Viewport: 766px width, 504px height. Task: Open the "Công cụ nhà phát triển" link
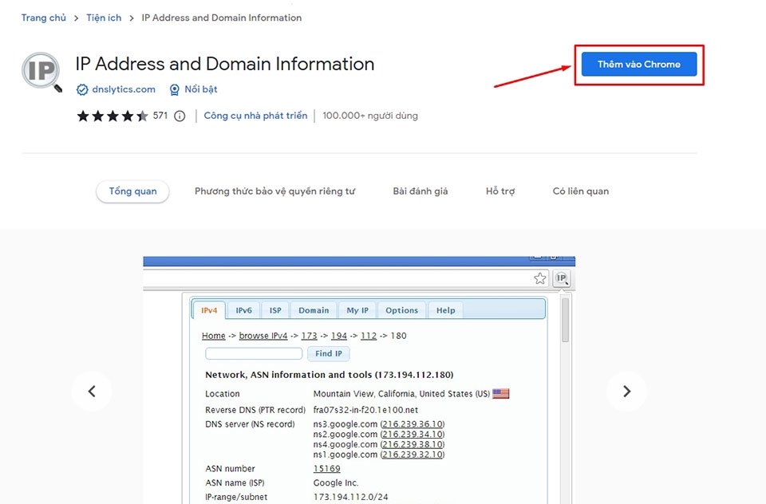coord(255,115)
